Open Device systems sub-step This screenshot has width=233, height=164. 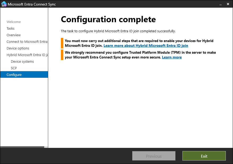(x=22, y=62)
